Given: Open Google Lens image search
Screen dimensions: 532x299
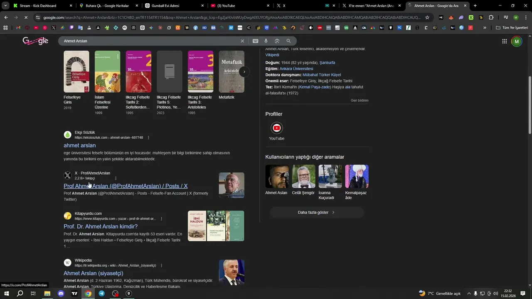Looking at the screenshot, I should tap(277, 41).
